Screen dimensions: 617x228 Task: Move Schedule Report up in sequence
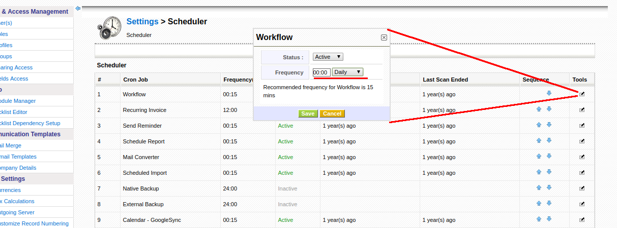[x=539, y=141]
